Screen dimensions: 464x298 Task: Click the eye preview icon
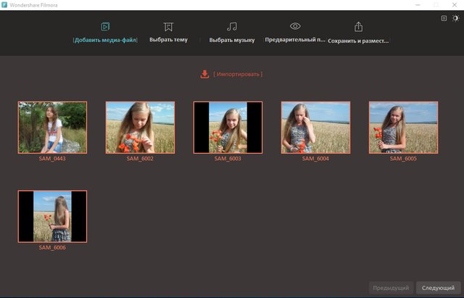click(x=295, y=27)
